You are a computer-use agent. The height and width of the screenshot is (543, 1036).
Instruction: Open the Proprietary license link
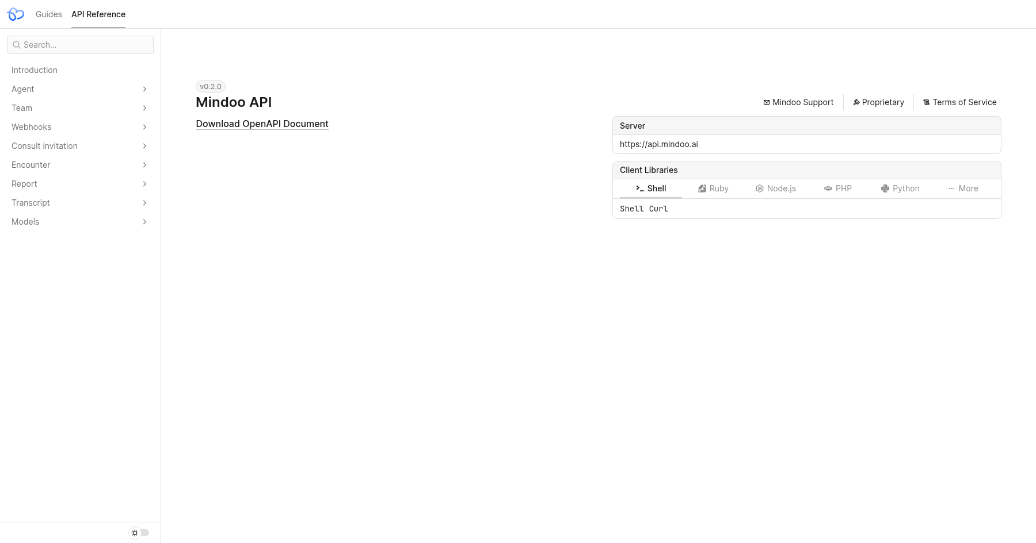coord(878,102)
